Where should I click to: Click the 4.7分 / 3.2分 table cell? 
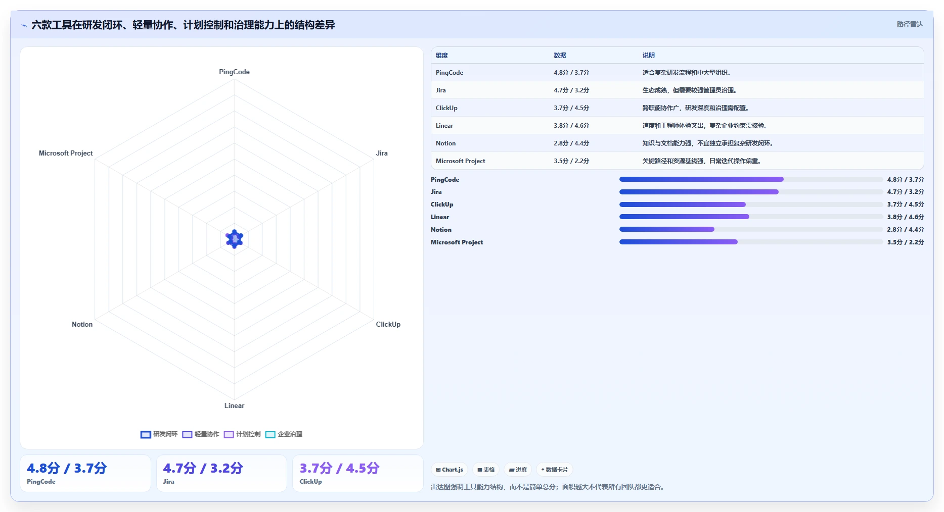coord(571,90)
